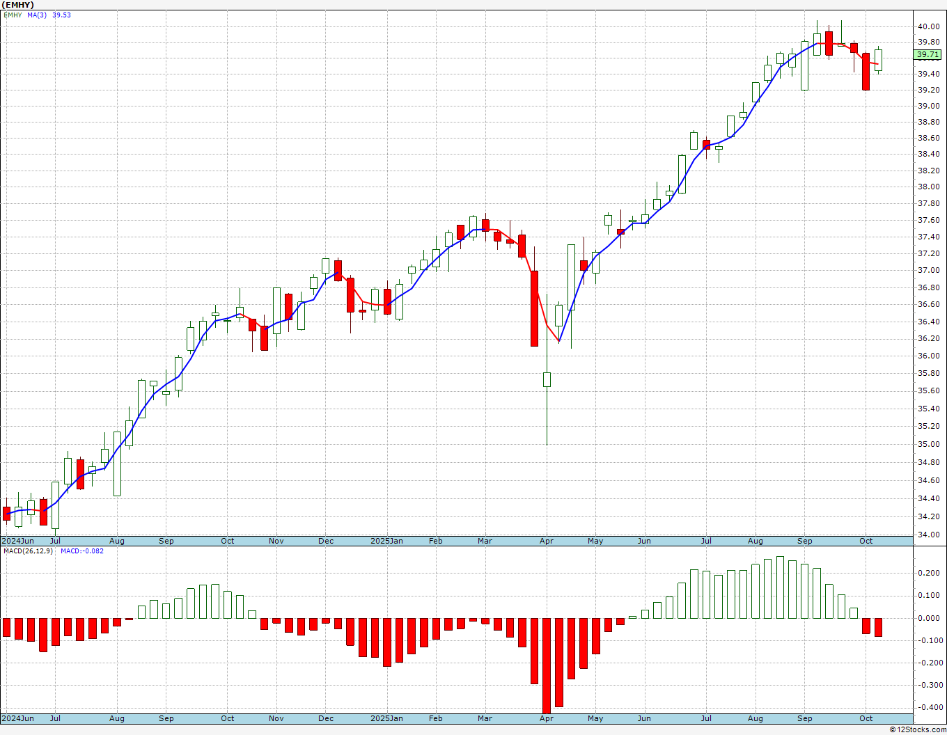Screen dimensions: 947x735
Task: Click the 38.00 price axis label
Action: [928, 187]
